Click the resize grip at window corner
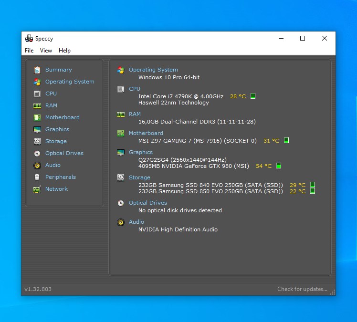 pyautogui.click(x=333, y=292)
